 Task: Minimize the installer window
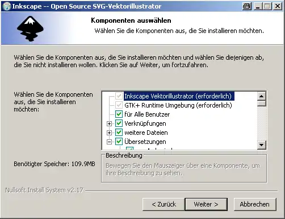pos(258,6)
